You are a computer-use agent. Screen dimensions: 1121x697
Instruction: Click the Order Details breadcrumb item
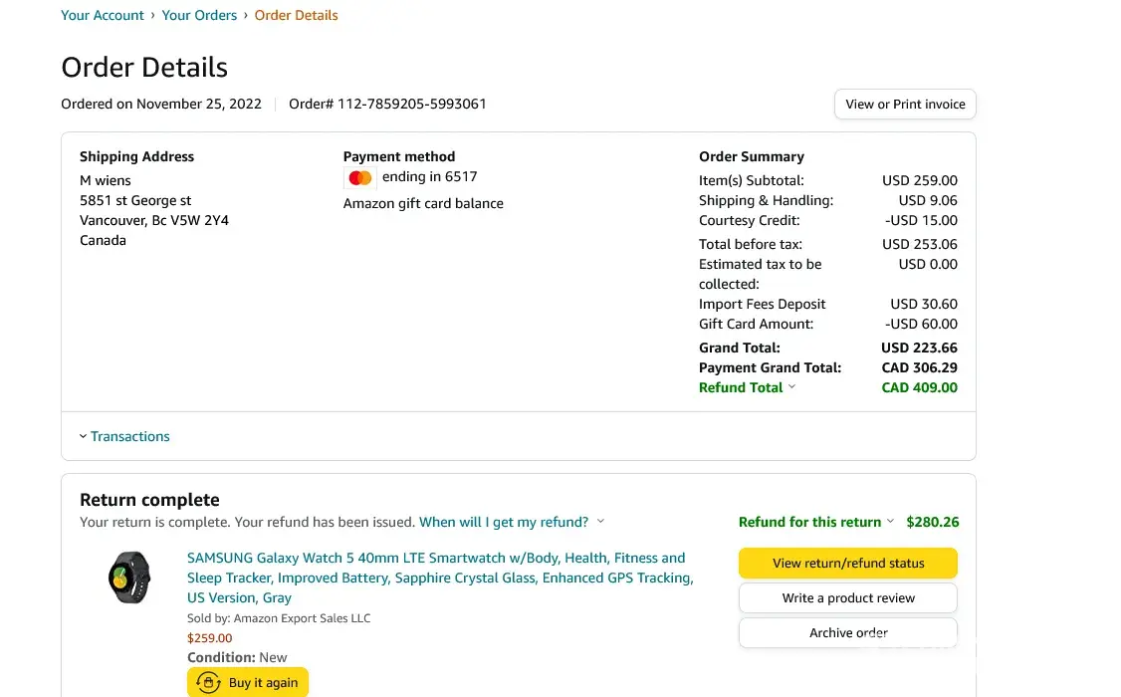tap(296, 15)
